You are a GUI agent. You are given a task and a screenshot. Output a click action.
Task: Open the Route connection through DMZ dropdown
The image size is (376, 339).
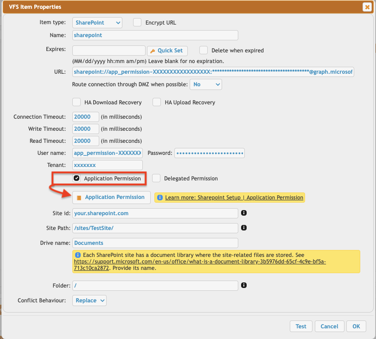(x=206, y=84)
